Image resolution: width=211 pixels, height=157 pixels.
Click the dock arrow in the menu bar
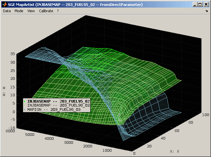click(x=207, y=11)
